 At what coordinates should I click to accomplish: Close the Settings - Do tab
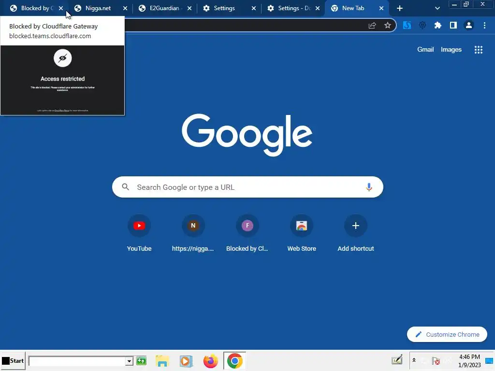tap(318, 8)
